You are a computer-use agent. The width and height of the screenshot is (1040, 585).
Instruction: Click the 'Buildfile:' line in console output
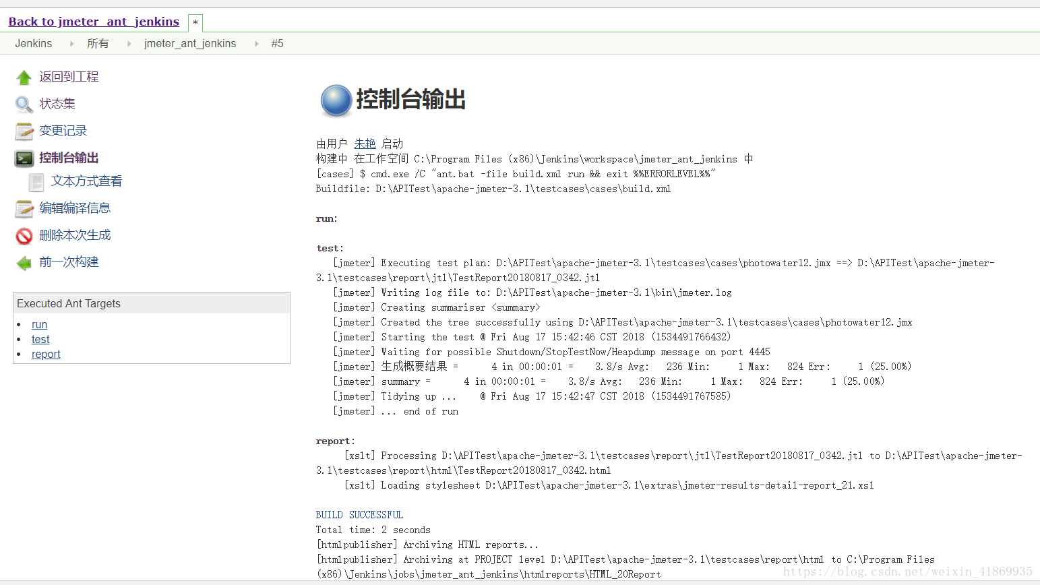pyautogui.click(x=493, y=189)
